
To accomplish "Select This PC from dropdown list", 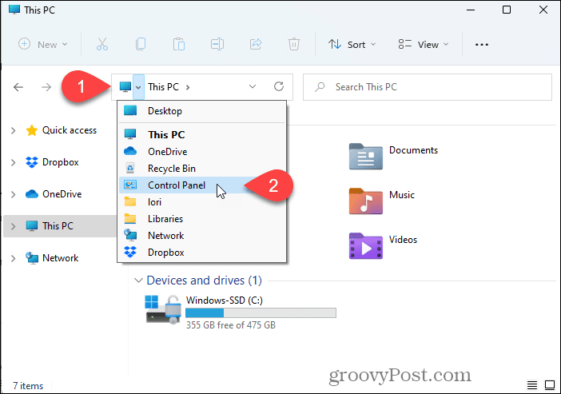I will coord(202,134).
